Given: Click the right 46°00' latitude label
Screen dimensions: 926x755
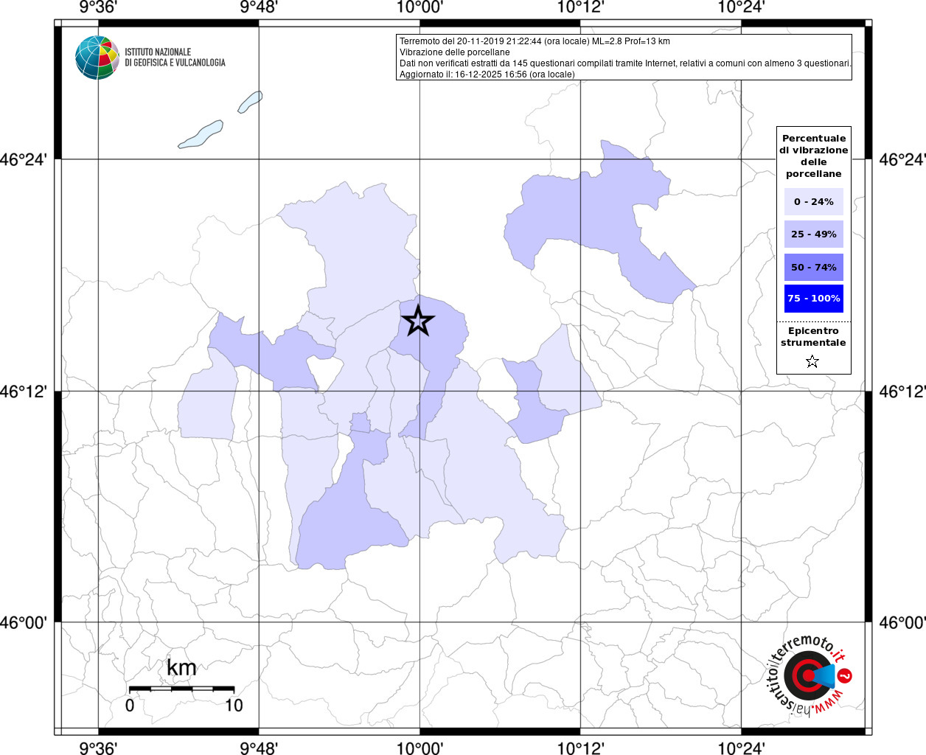Looking at the screenshot, I should pyautogui.click(x=902, y=622).
